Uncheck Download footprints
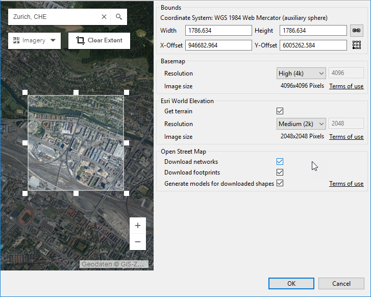The height and width of the screenshot is (297, 371). [x=280, y=172]
